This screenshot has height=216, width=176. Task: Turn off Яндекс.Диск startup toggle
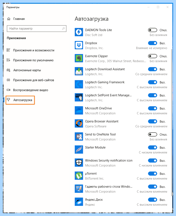[152, 200]
